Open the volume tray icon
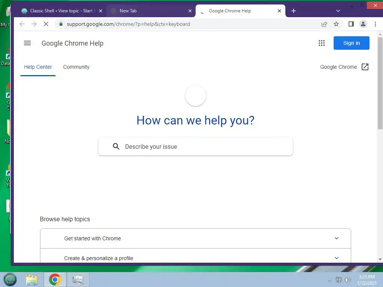Viewport: 383px width, 287px height. pyautogui.click(x=347, y=280)
